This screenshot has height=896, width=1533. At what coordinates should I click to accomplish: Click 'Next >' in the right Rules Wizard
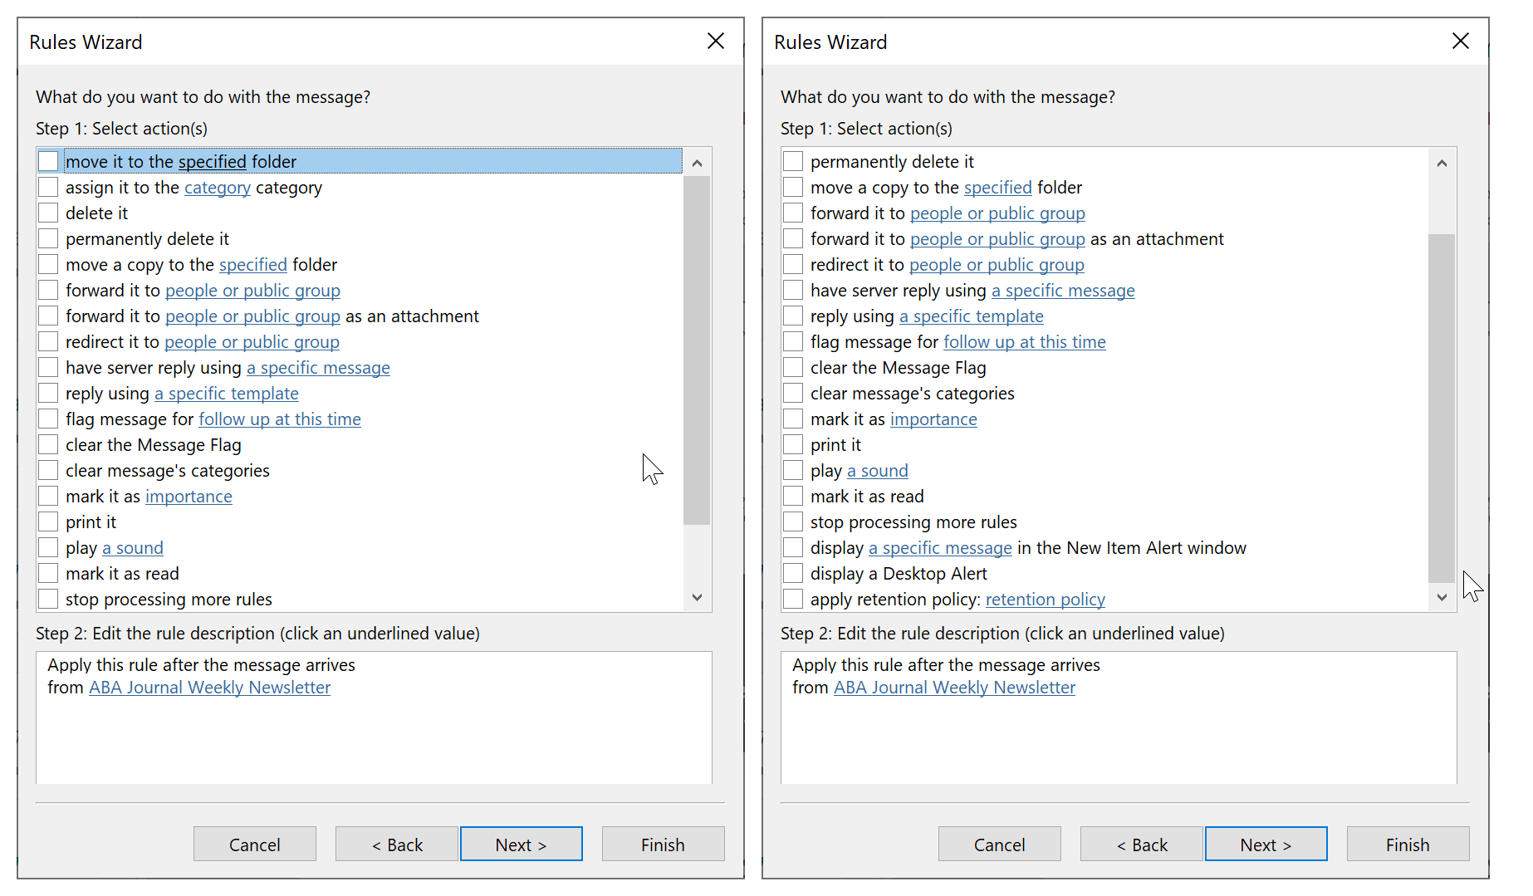(x=1266, y=845)
